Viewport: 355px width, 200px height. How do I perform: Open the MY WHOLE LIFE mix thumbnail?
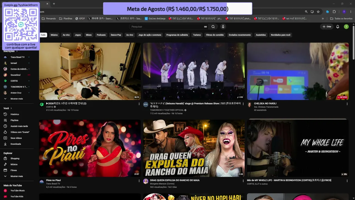tap(298, 148)
